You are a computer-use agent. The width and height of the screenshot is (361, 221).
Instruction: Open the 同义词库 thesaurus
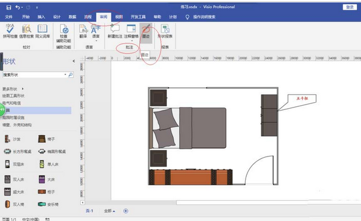coord(42,31)
